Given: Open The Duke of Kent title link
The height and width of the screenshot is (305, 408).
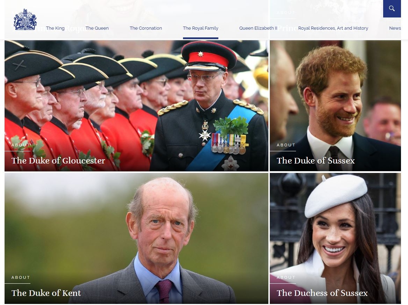Looking at the screenshot, I should coord(46,293).
